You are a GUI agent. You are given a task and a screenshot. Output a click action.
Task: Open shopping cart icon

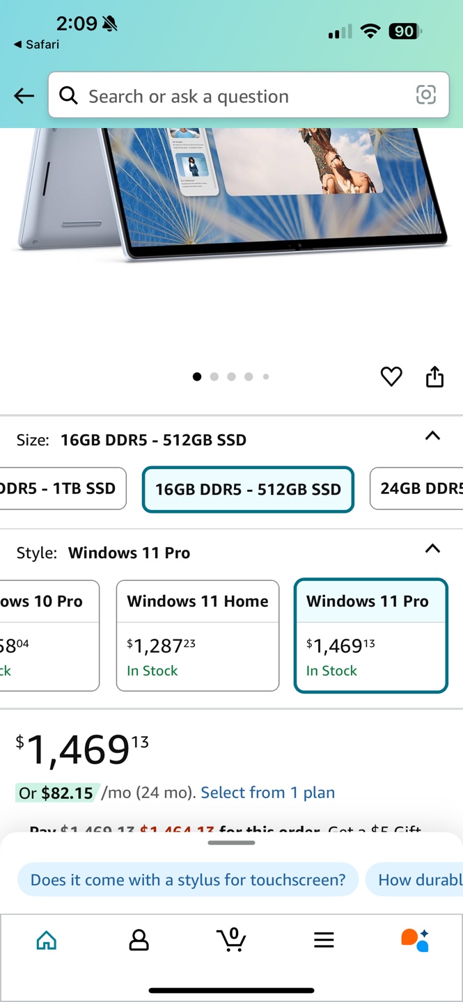click(x=232, y=939)
